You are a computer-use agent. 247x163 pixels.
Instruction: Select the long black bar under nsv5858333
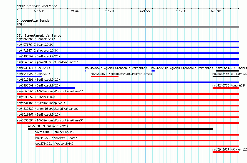click(120, 129)
